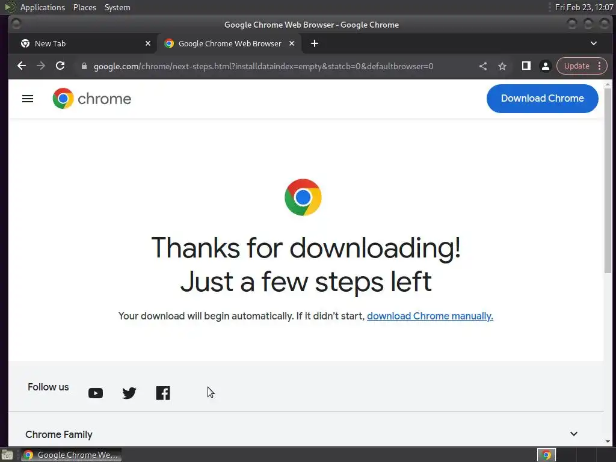Viewport: 616px width, 462px height.
Task: Click the large Chrome logo image
Action: tap(303, 197)
